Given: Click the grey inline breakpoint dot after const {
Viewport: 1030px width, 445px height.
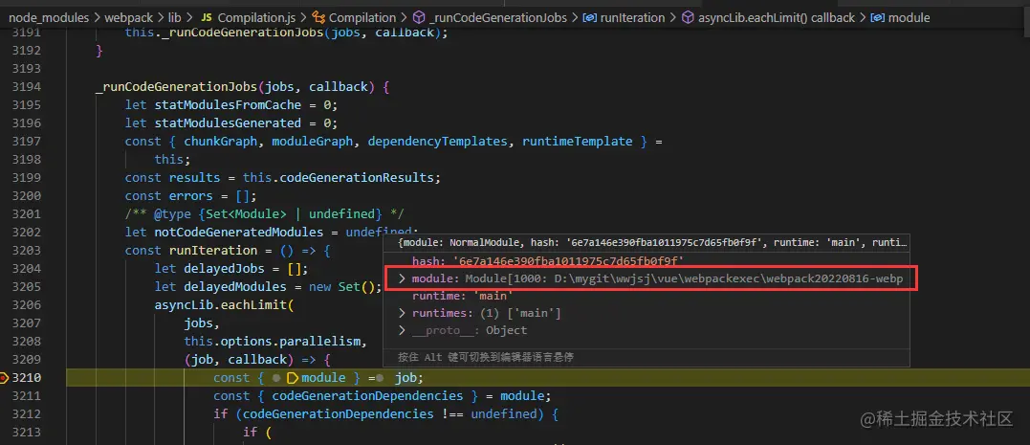Looking at the screenshot, I should tap(276, 378).
